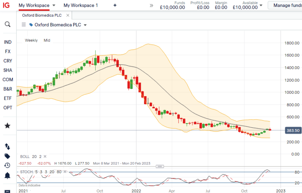
Task: Click the Margin £0.00 value
Action: point(221,8)
